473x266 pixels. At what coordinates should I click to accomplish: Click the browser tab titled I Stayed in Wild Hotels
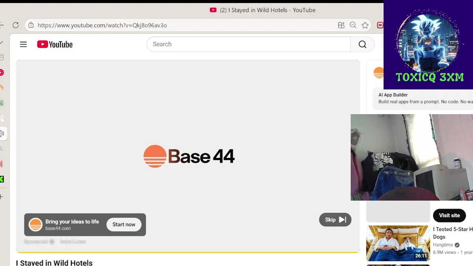262,10
